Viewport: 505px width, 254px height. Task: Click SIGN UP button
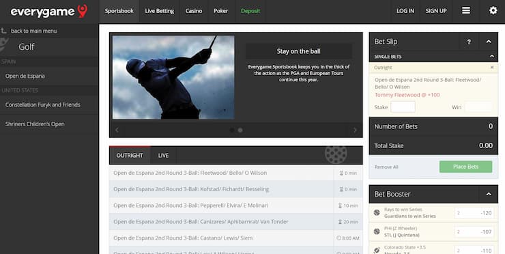436,11
